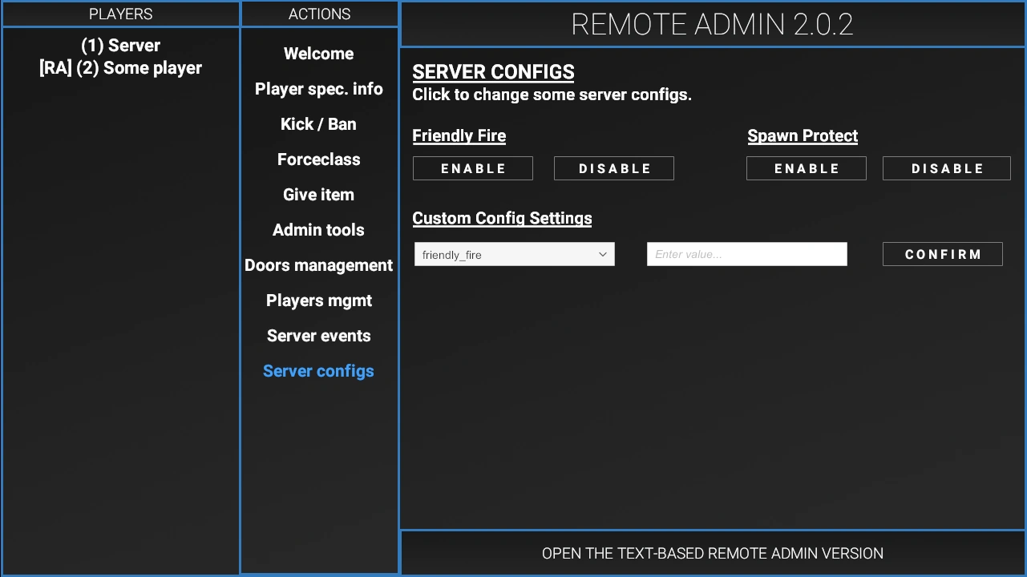Confirm the custom config setting
The height and width of the screenshot is (577, 1027).
[943, 254]
